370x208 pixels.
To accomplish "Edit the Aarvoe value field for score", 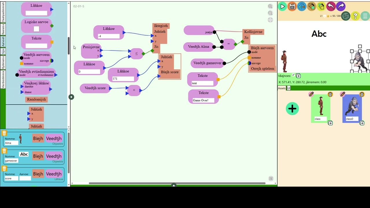I will pos(25,179).
